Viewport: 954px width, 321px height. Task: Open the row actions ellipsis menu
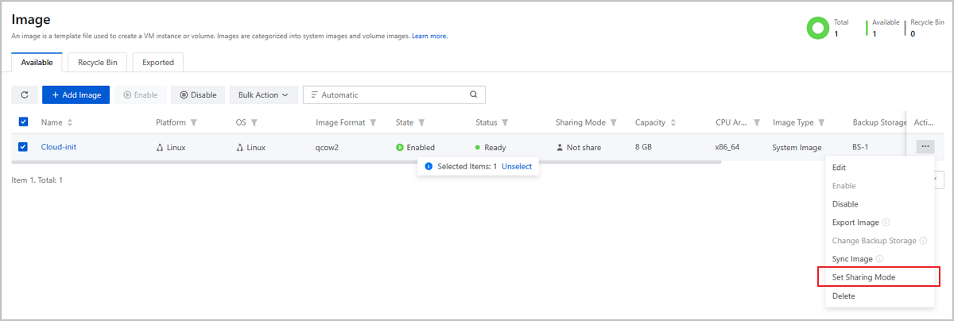pos(925,147)
